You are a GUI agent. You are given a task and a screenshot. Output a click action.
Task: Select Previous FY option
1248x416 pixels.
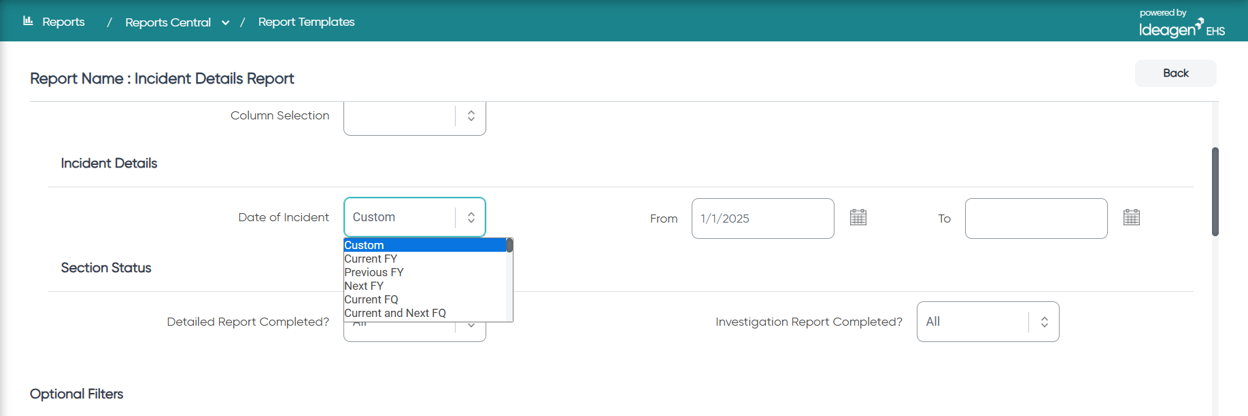425,272
